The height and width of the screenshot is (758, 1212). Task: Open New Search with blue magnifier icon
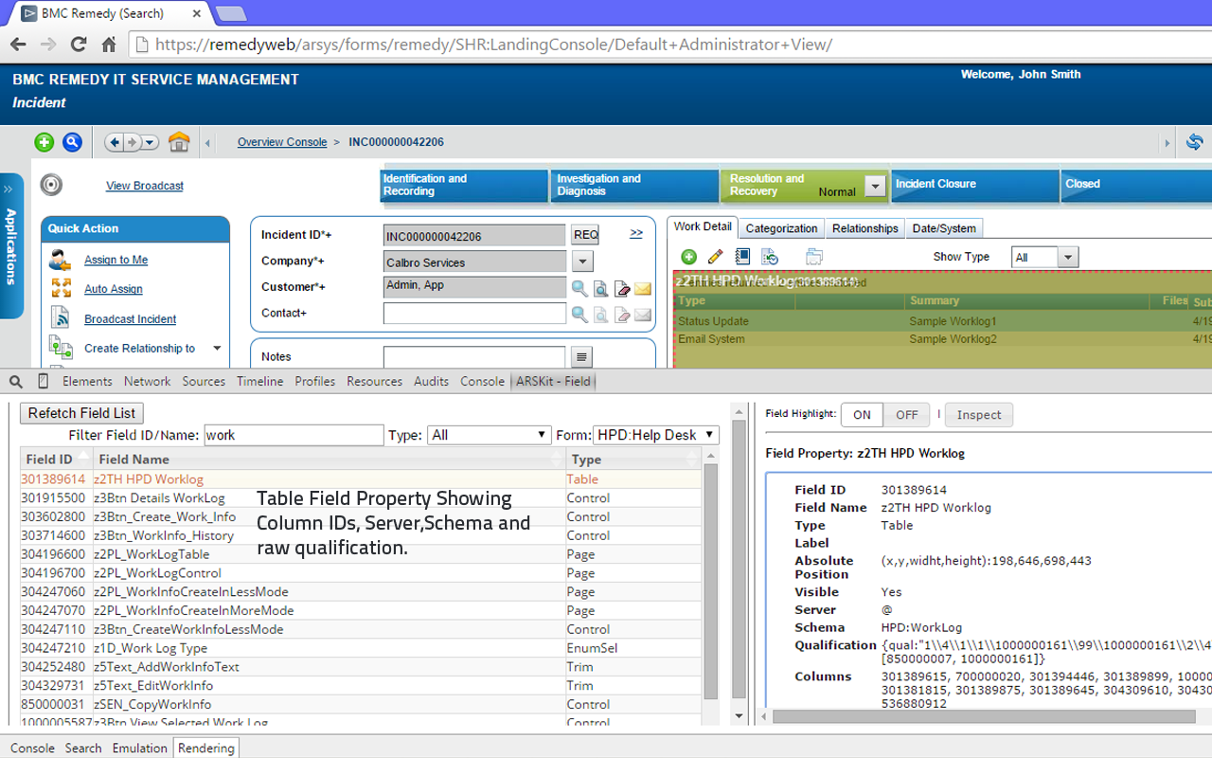72,141
